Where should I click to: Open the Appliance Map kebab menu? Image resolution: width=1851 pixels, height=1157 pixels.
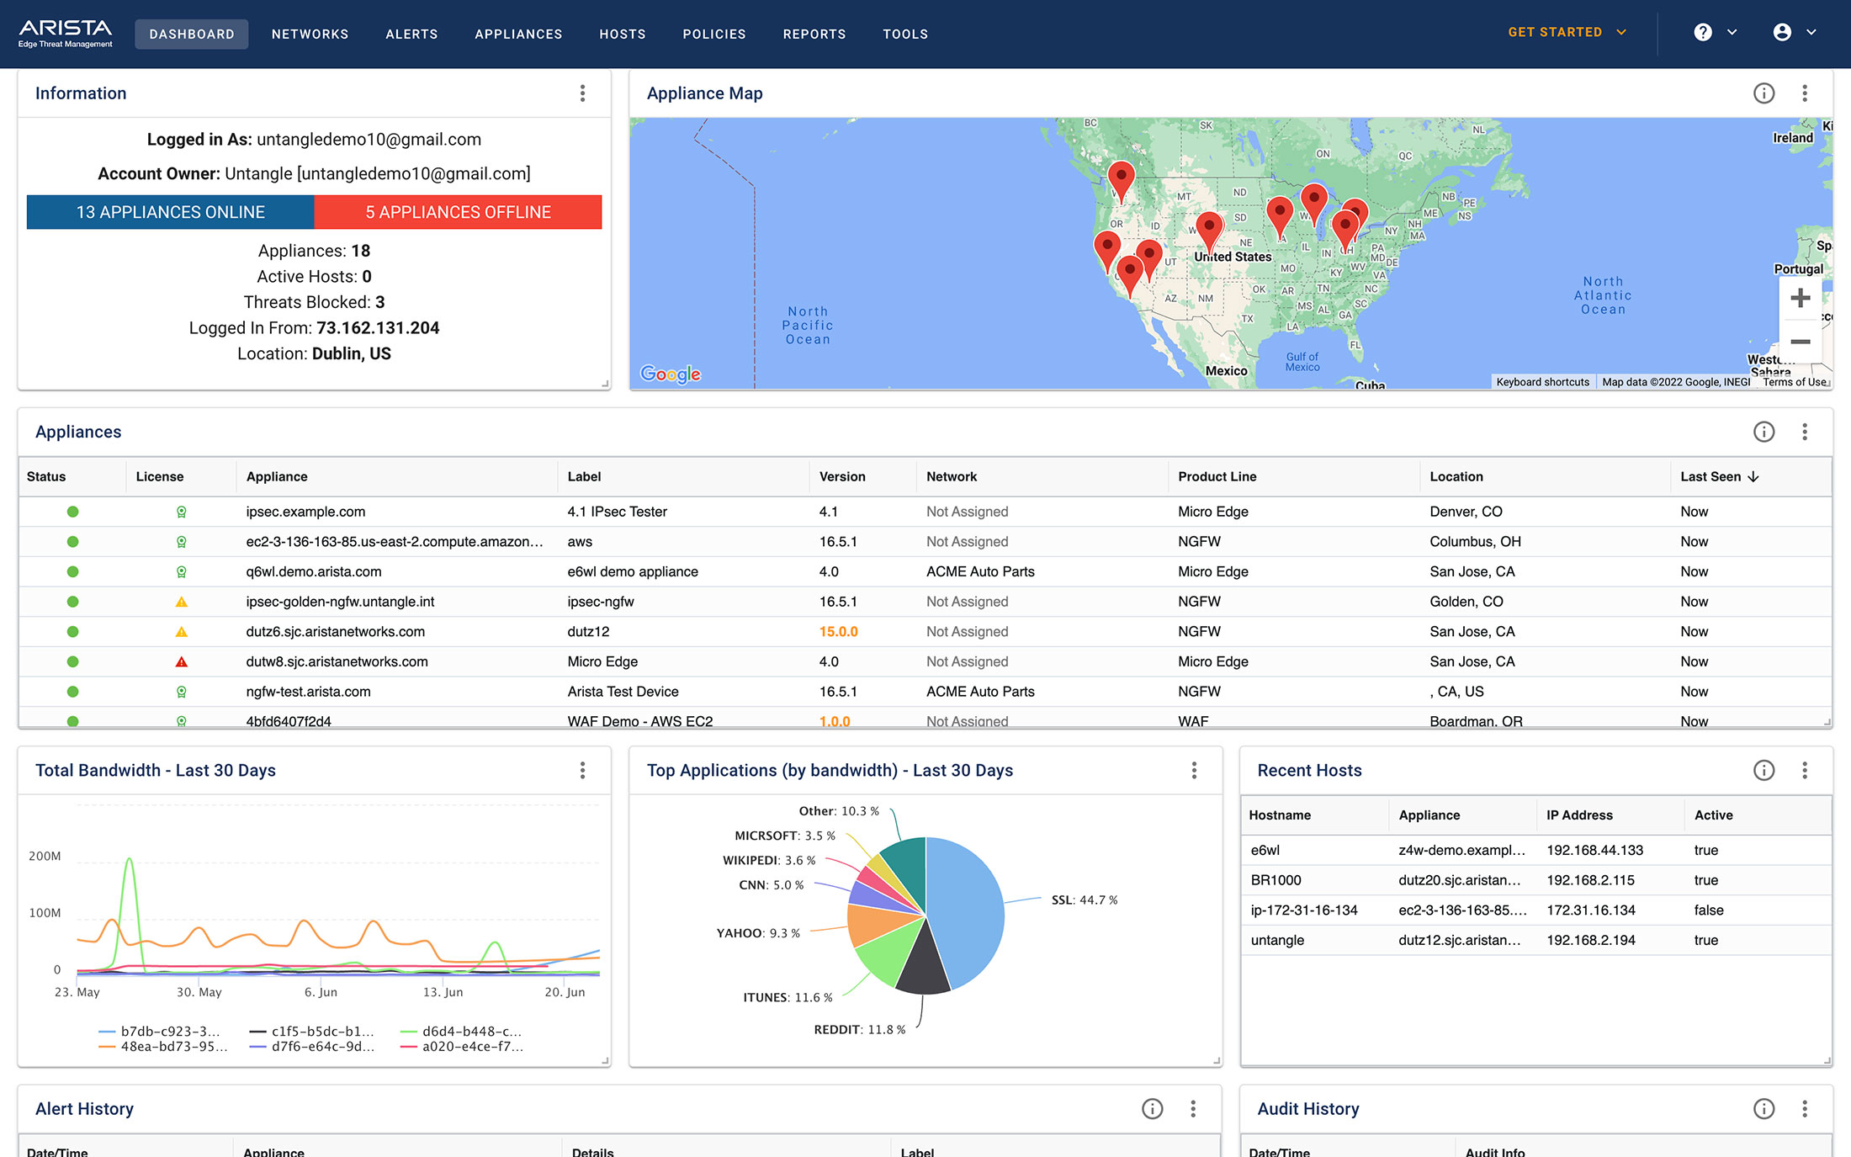pyautogui.click(x=1805, y=93)
